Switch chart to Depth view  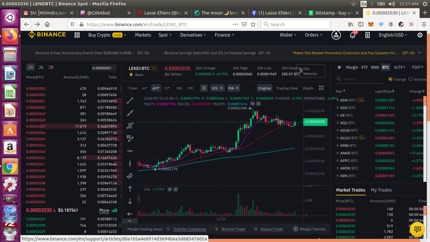pyautogui.click(x=308, y=88)
